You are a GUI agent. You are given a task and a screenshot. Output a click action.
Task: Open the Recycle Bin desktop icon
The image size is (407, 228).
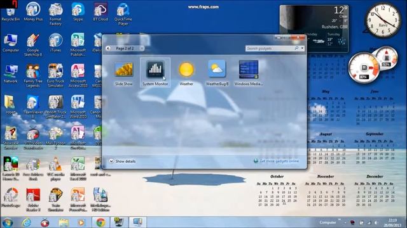(x=10, y=13)
